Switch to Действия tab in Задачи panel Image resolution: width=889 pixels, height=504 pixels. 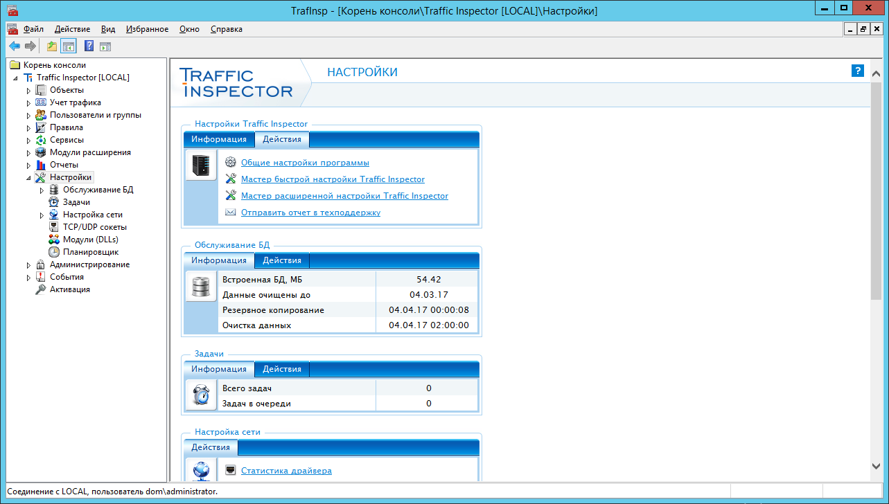tap(281, 369)
